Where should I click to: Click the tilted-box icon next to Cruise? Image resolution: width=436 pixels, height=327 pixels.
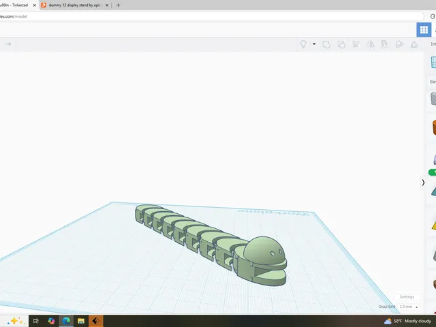click(399, 44)
